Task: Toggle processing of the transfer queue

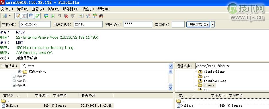Action: tap(53, 16)
